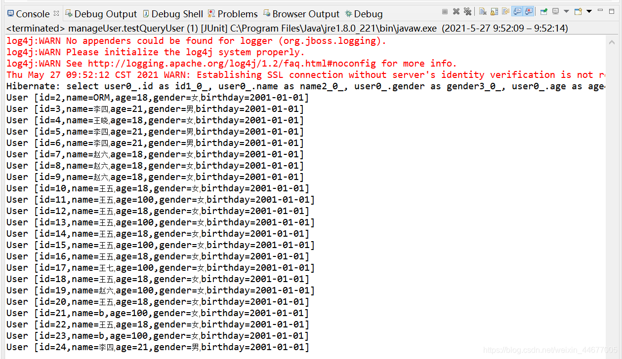
Task: Minimize the console view panel
Action: (x=600, y=10)
